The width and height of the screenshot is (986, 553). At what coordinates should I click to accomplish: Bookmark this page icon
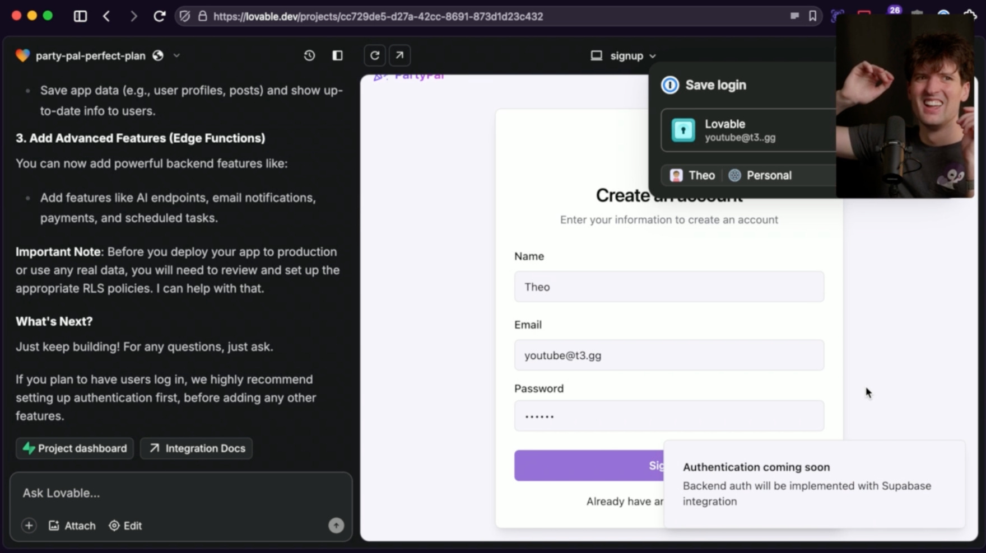(812, 16)
